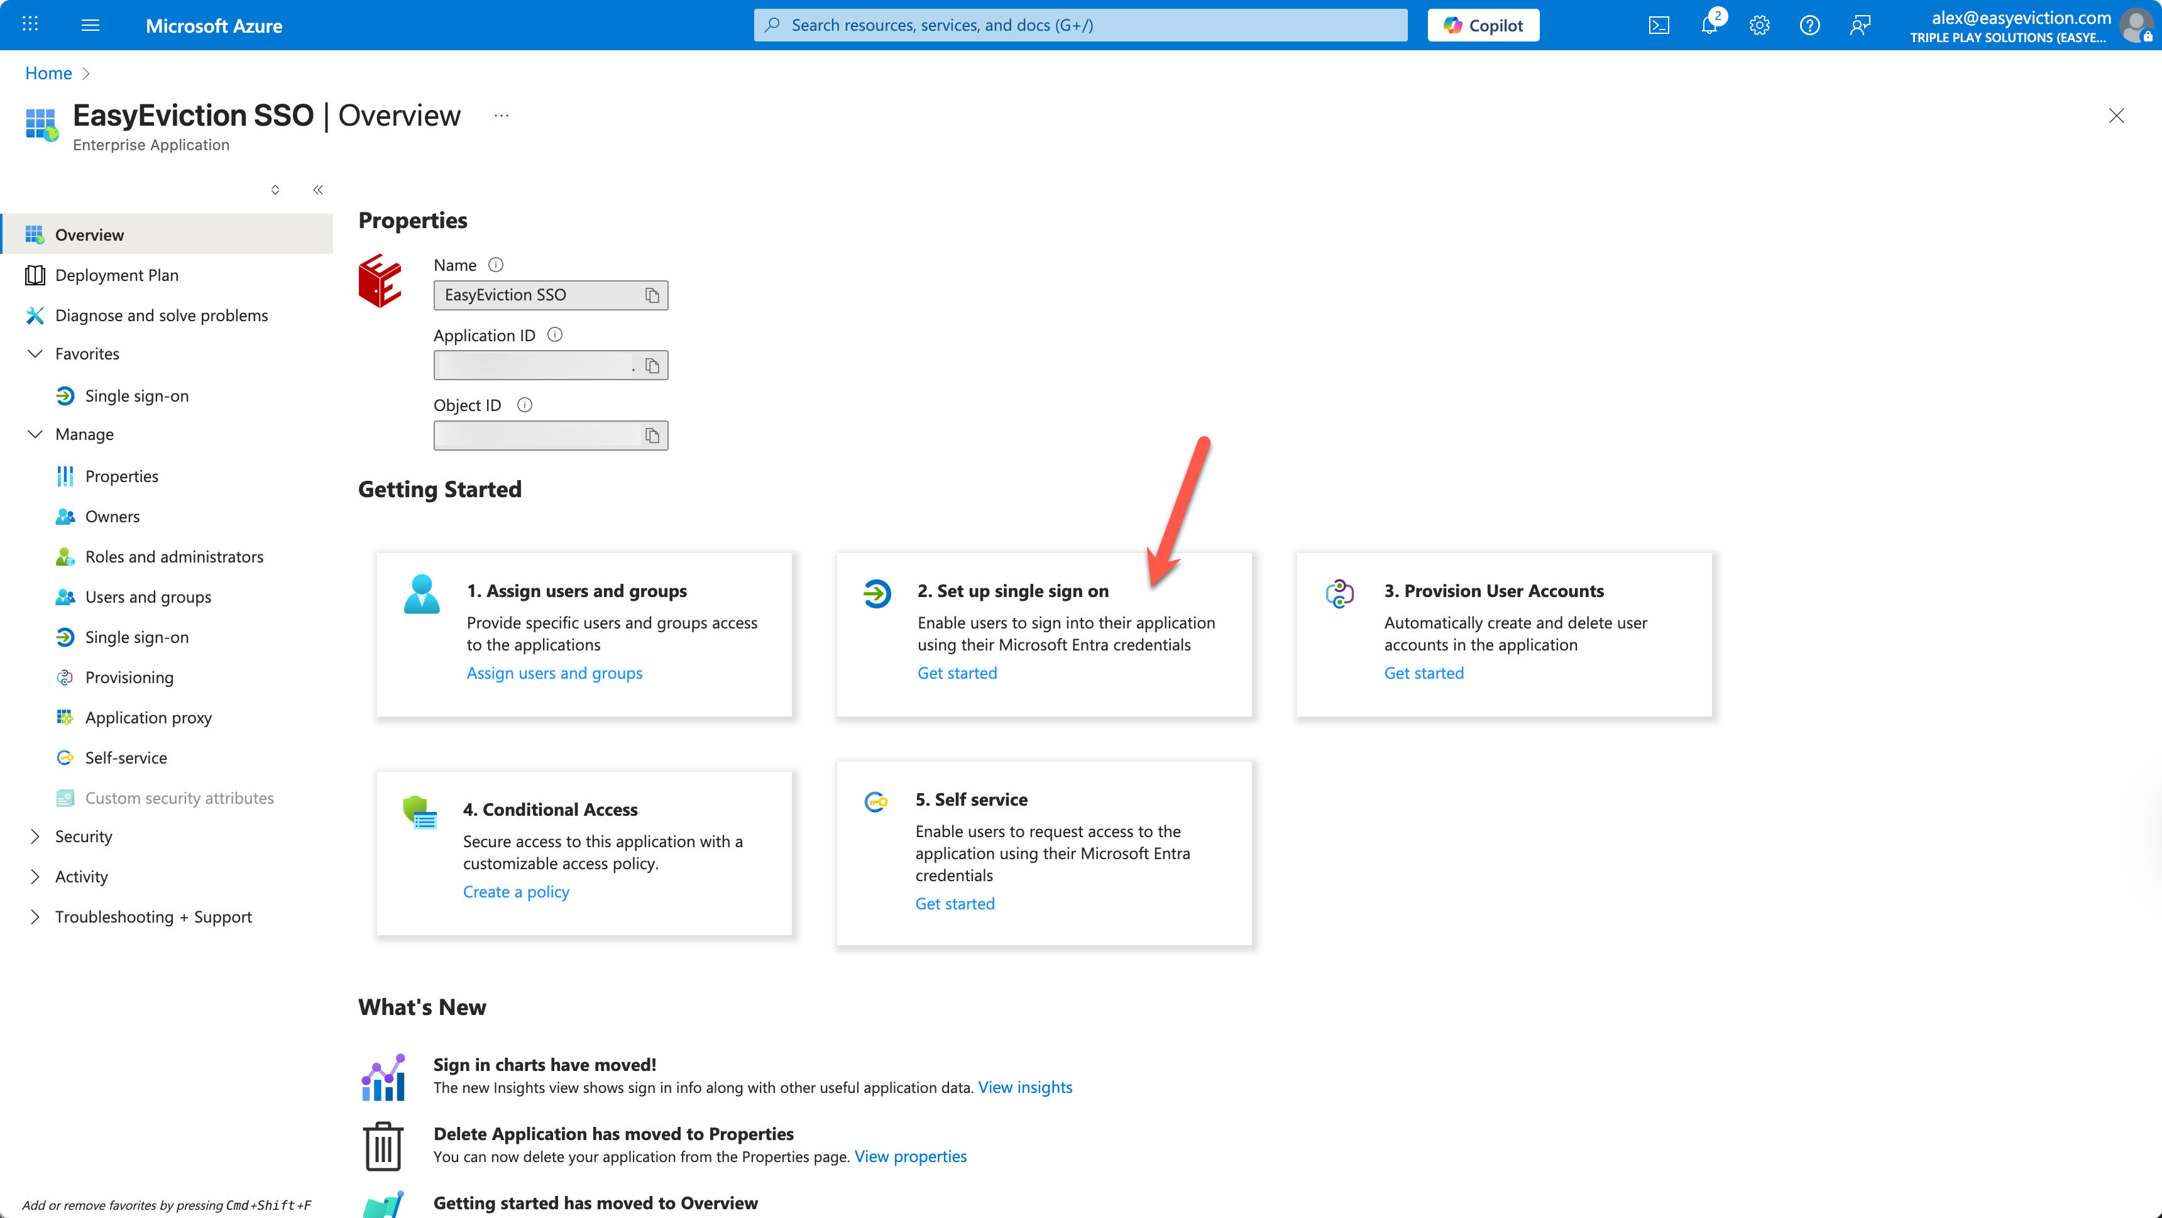Open the notifications bell
The image size is (2162, 1218).
[x=1709, y=25]
